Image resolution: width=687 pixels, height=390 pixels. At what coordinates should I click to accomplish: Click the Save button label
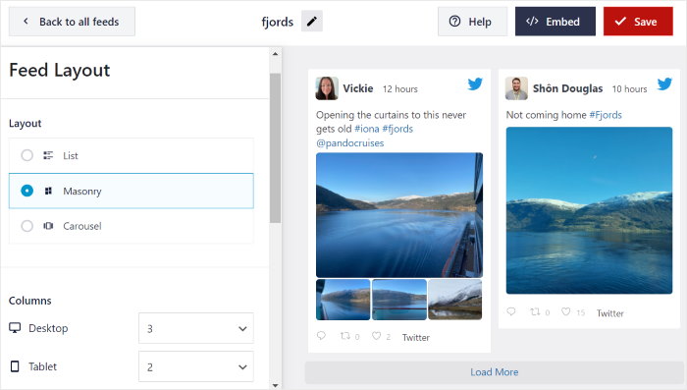[646, 22]
